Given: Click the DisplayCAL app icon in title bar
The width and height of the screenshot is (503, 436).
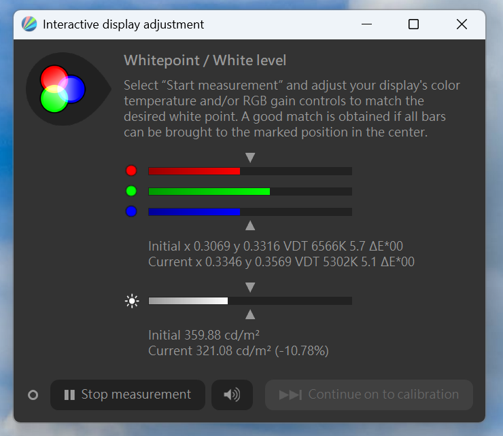Looking at the screenshot, I should coord(29,24).
